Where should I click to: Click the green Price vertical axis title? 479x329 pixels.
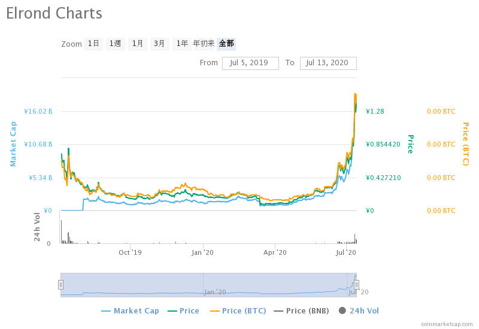click(x=411, y=144)
